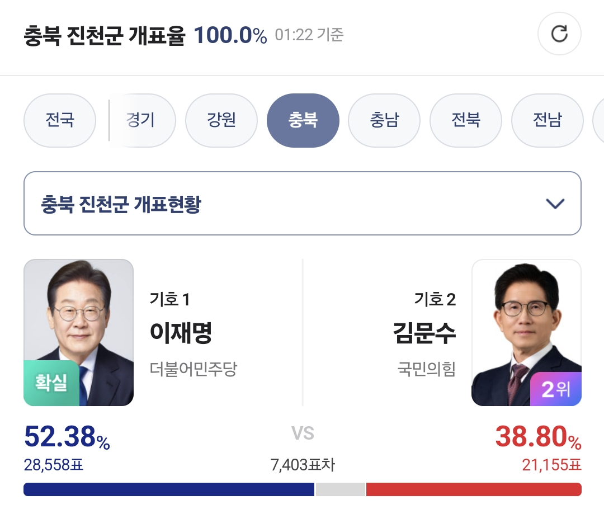
Task: Click the candidate name 김문수
Action: (424, 333)
